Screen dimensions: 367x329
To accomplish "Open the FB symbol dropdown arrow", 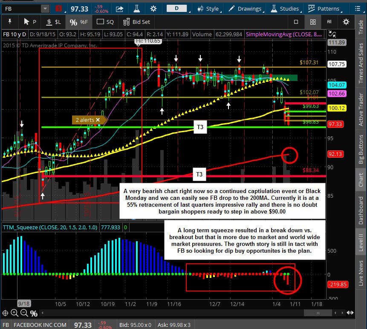I will point(45,9).
